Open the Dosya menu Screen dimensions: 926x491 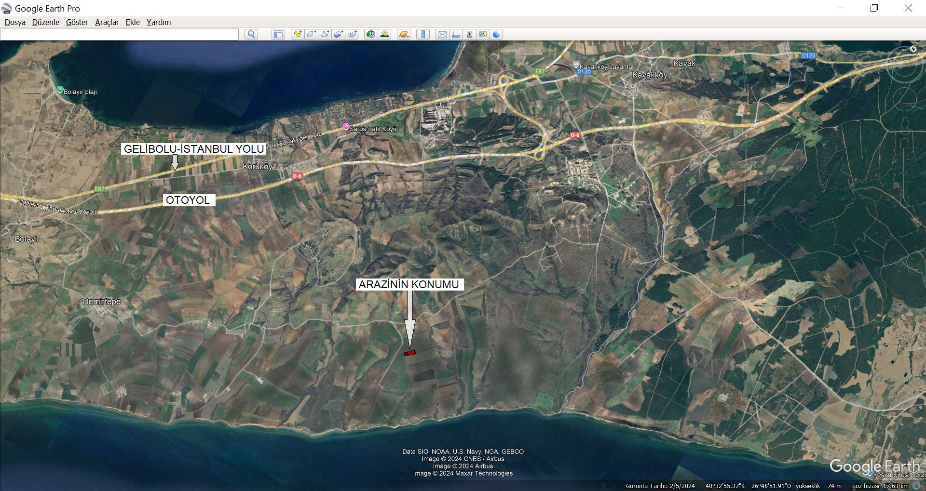click(x=15, y=22)
